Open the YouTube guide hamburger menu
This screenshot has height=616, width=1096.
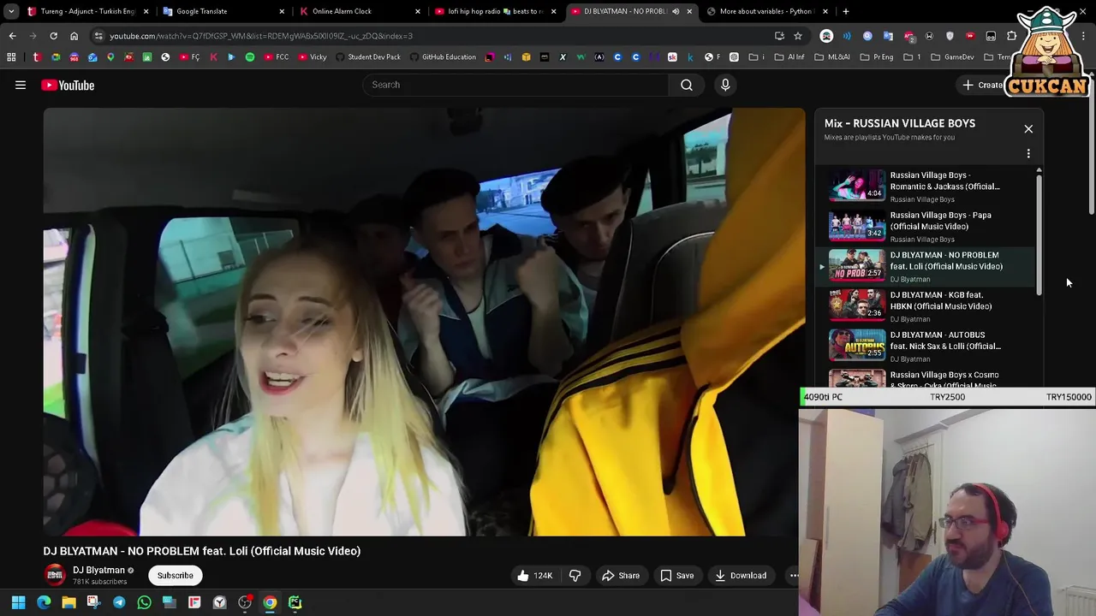coord(21,85)
